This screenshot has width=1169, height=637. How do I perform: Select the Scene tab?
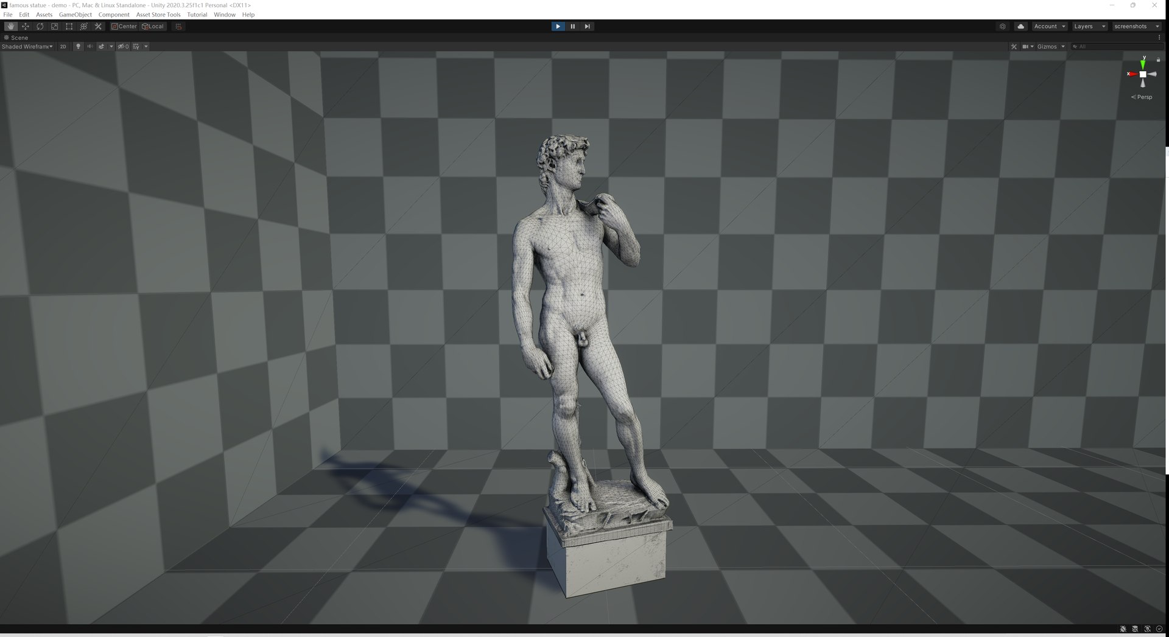16,37
